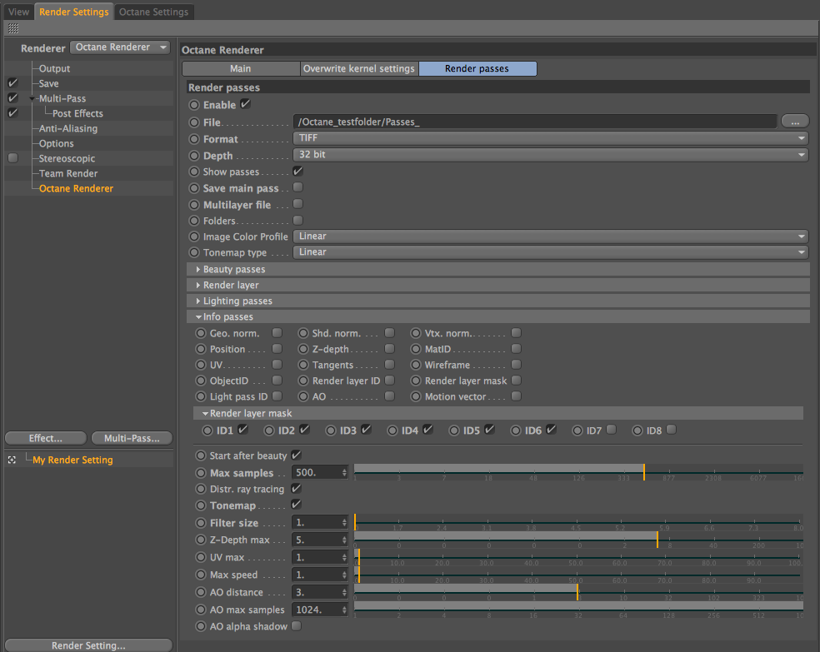Image resolution: width=820 pixels, height=652 pixels.
Task: Click the animation dot beside ID8
Action: [637, 431]
